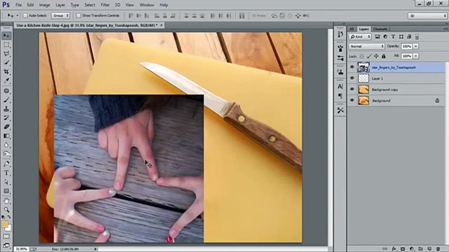Click the background color swatch
The height and width of the screenshot is (252, 449).
[9, 228]
